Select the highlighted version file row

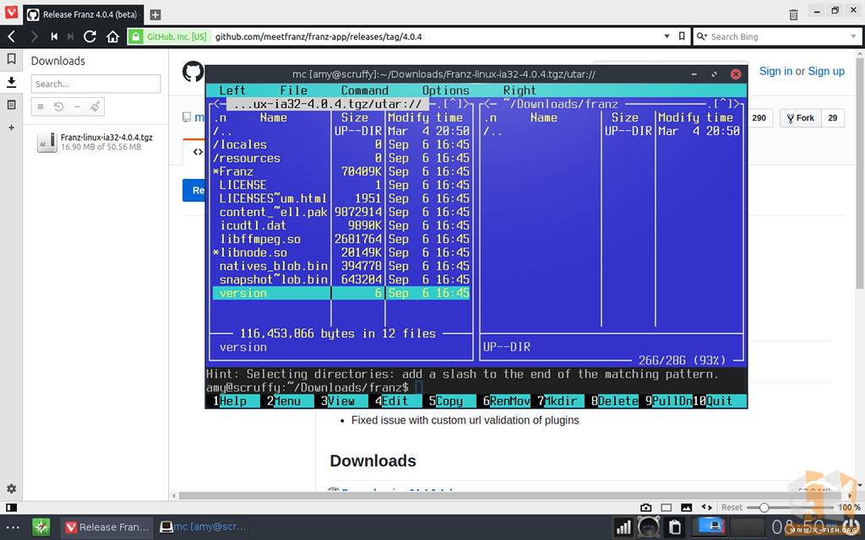(x=341, y=293)
